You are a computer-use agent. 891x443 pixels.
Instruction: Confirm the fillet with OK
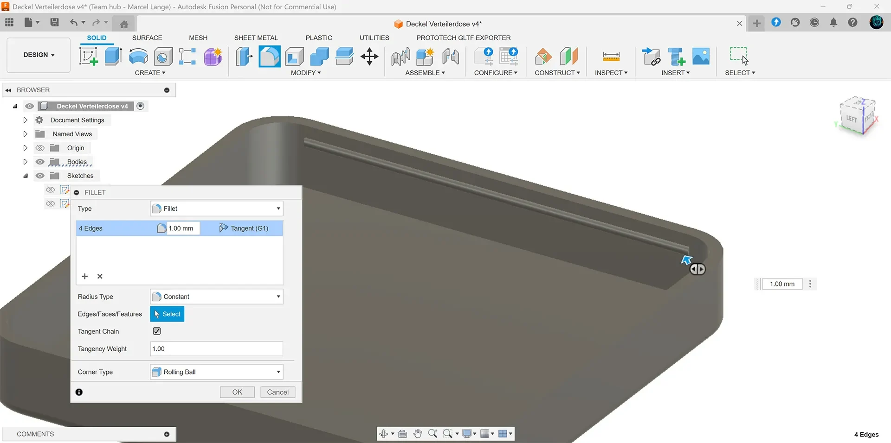(x=237, y=392)
